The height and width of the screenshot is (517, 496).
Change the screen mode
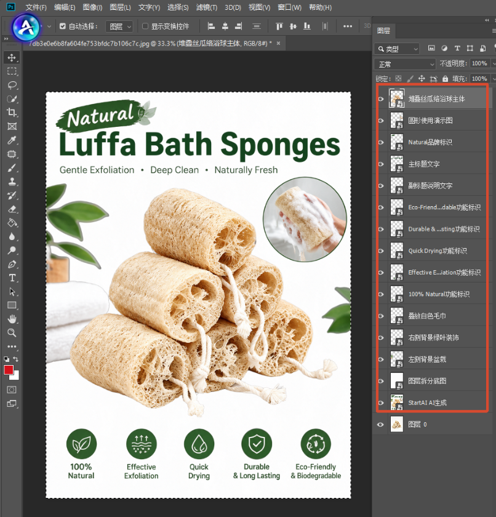[12, 404]
